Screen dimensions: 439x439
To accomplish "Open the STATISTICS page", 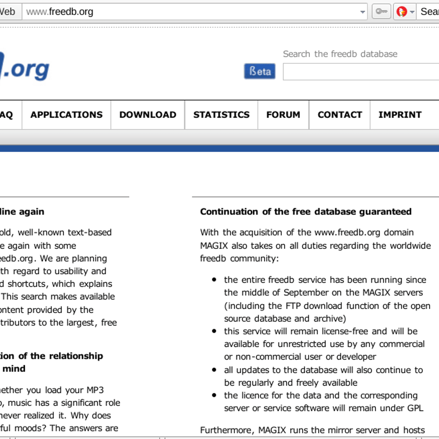I will [x=221, y=115].
